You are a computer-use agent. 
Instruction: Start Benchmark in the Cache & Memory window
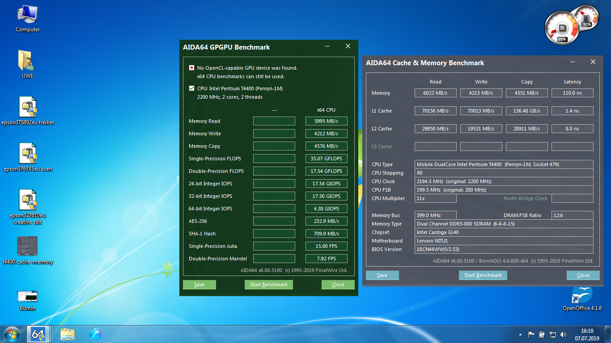click(x=483, y=275)
